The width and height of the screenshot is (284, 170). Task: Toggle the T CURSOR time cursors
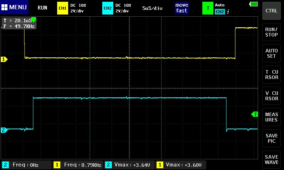click(272, 74)
